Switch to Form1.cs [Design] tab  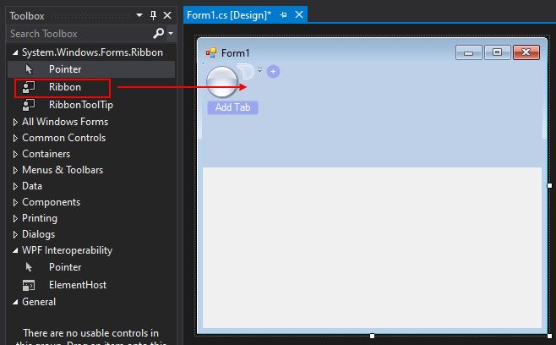tap(229, 15)
